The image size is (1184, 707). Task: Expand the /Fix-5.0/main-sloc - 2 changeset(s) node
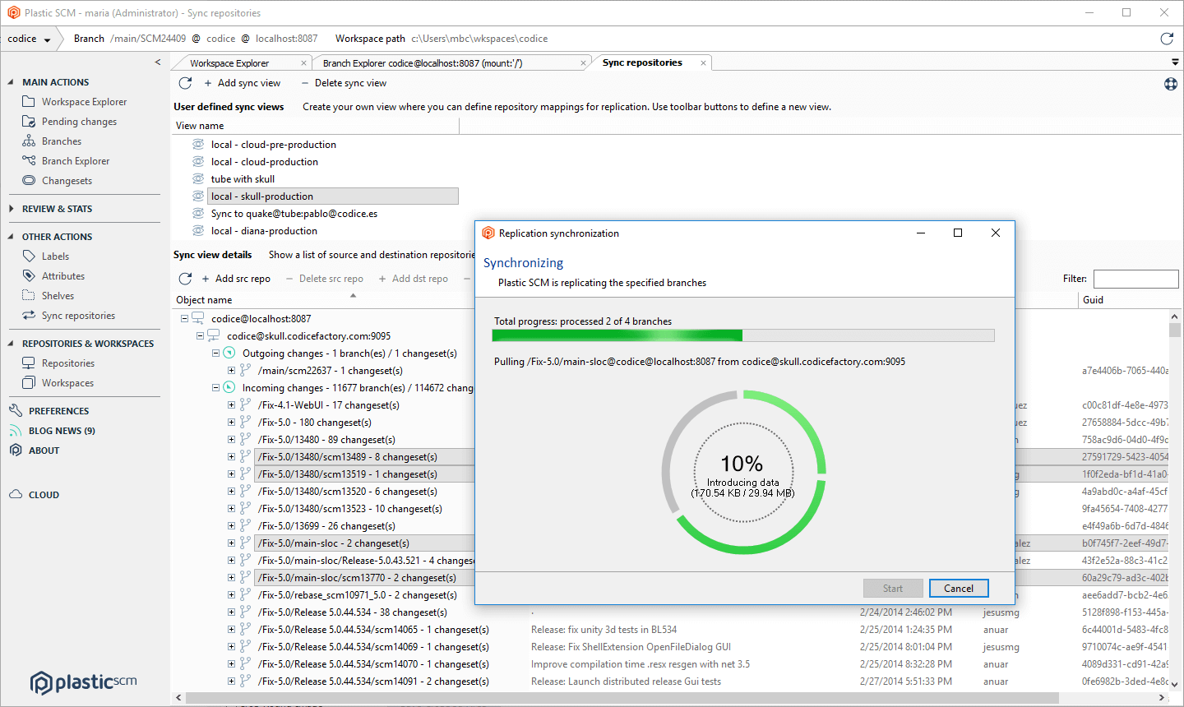click(231, 543)
